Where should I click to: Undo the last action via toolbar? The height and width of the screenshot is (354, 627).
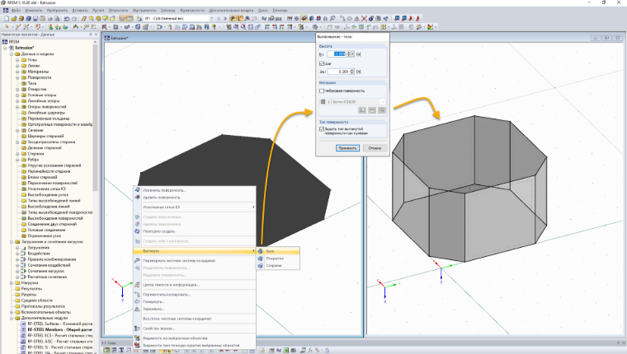[67, 18]
